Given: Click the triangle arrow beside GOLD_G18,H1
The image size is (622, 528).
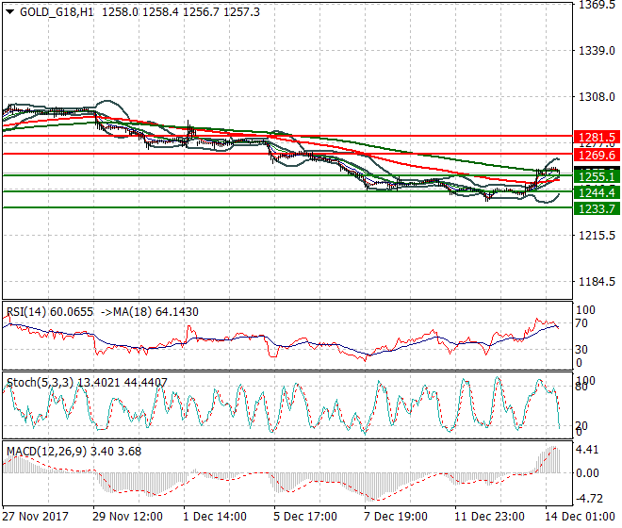Looking at the screenshot, I should [10, 12].
